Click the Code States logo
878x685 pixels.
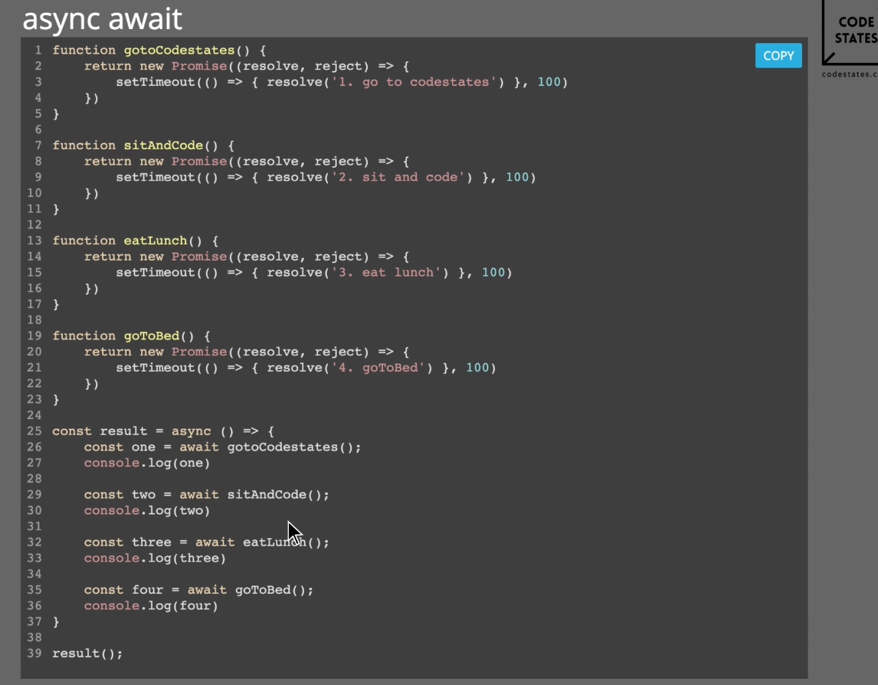tap(850, 32)
